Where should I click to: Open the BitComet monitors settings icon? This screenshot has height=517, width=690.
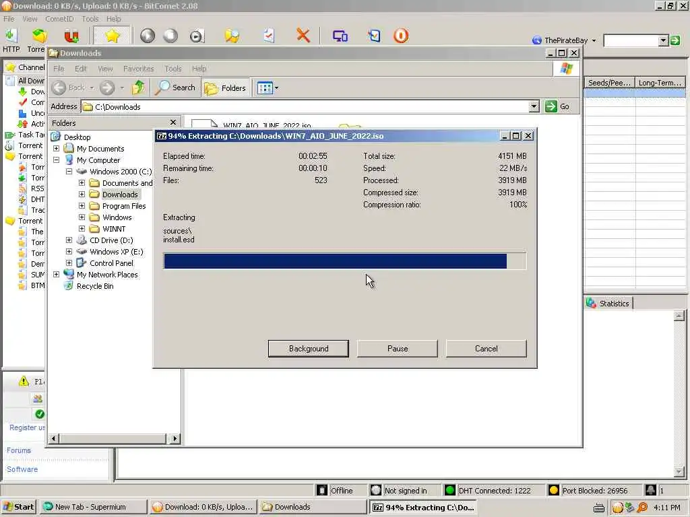coord(340,36)
